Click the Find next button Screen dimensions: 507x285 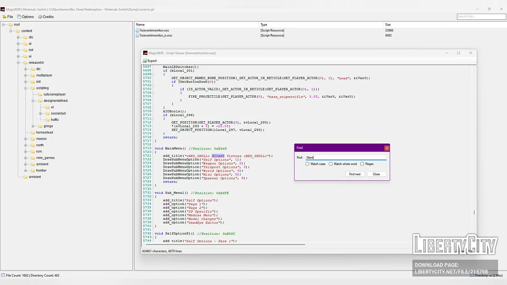pos(355,174)
